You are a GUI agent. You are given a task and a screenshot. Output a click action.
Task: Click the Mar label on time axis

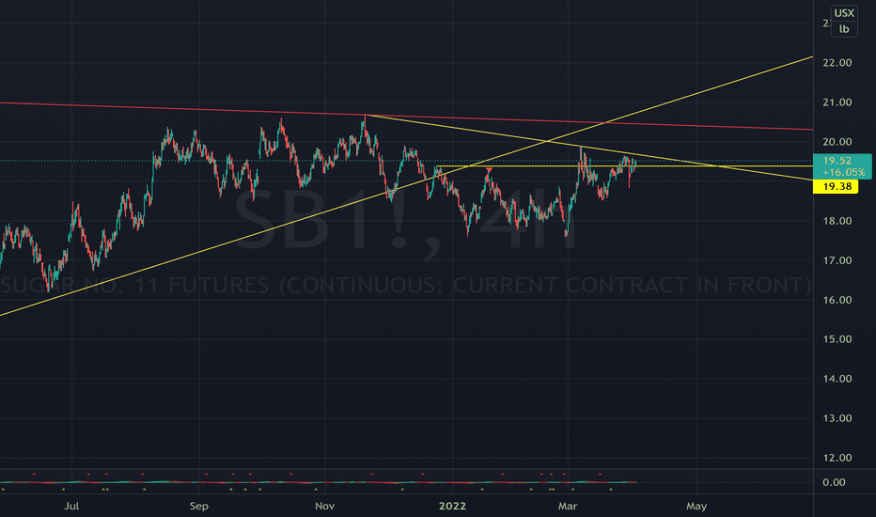tap(567, 507)
